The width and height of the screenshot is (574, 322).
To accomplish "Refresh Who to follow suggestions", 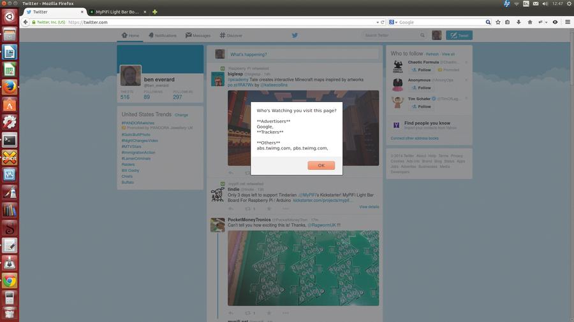I will pyautogui.click(x=432, y=54).
